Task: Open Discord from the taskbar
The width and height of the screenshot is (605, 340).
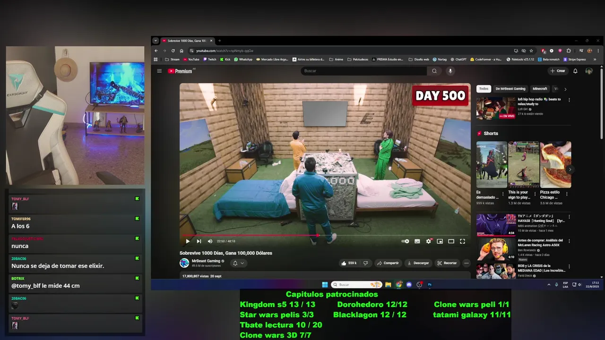Action: (409, 285)
